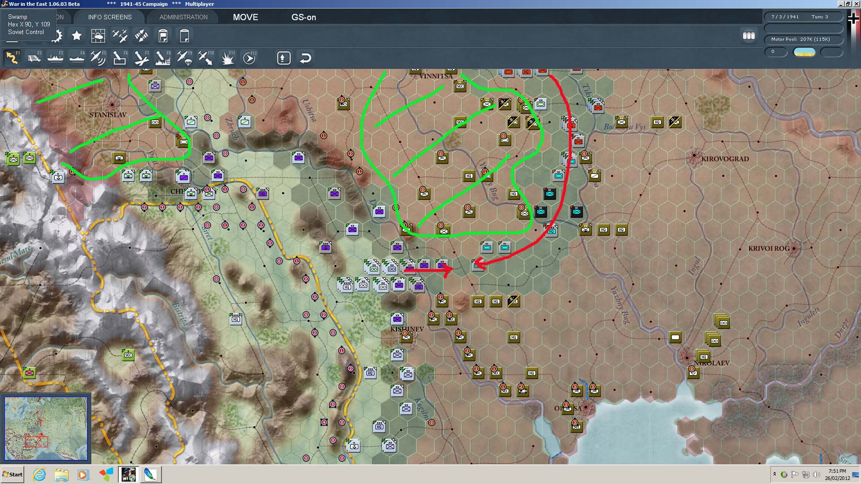Select Bomb City mode (F8)
The width and height of the screenshot is (861, 484).
[x=163, y=58]
